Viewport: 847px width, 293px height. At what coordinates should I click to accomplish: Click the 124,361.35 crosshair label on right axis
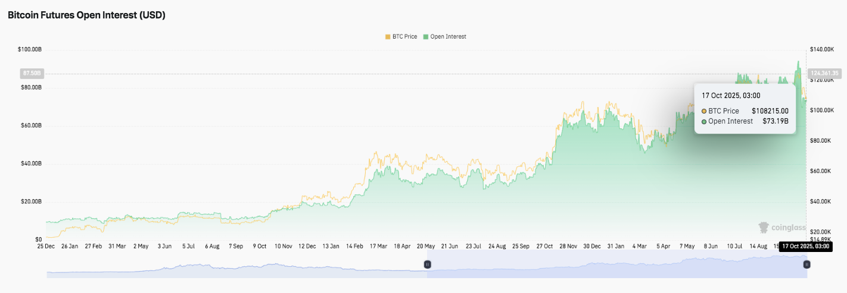pos(824,73)
